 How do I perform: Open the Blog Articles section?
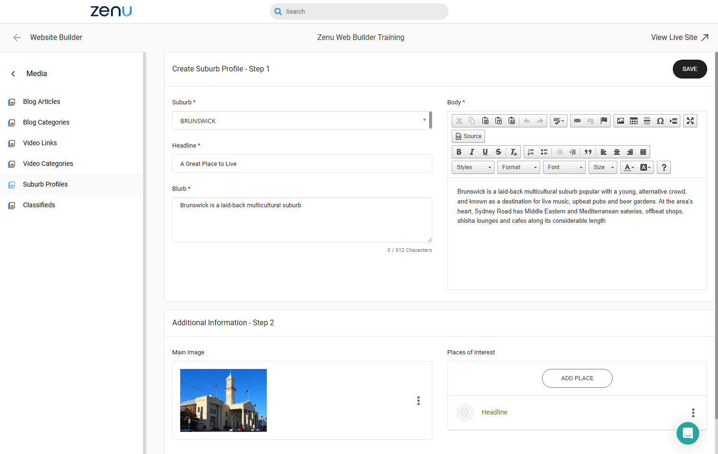coord(41,102)
